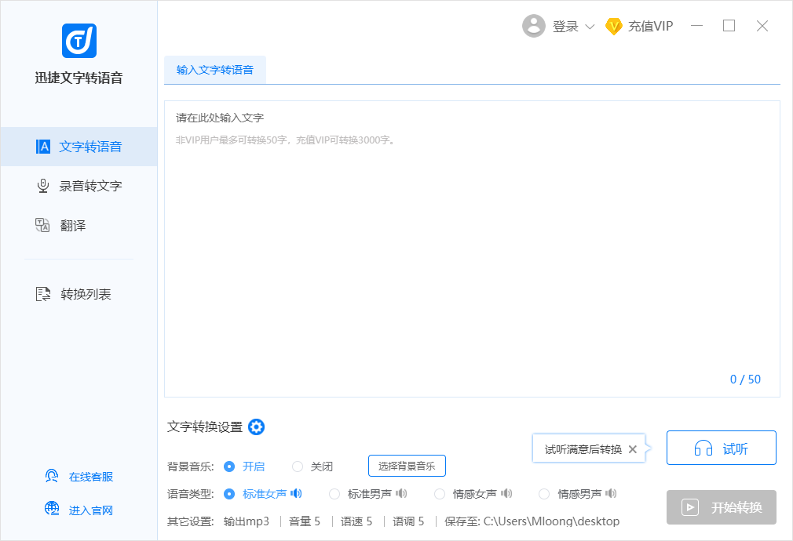Select 标准男声 voice type radio
Screen dimensions: 793x541
coord(334,493)
